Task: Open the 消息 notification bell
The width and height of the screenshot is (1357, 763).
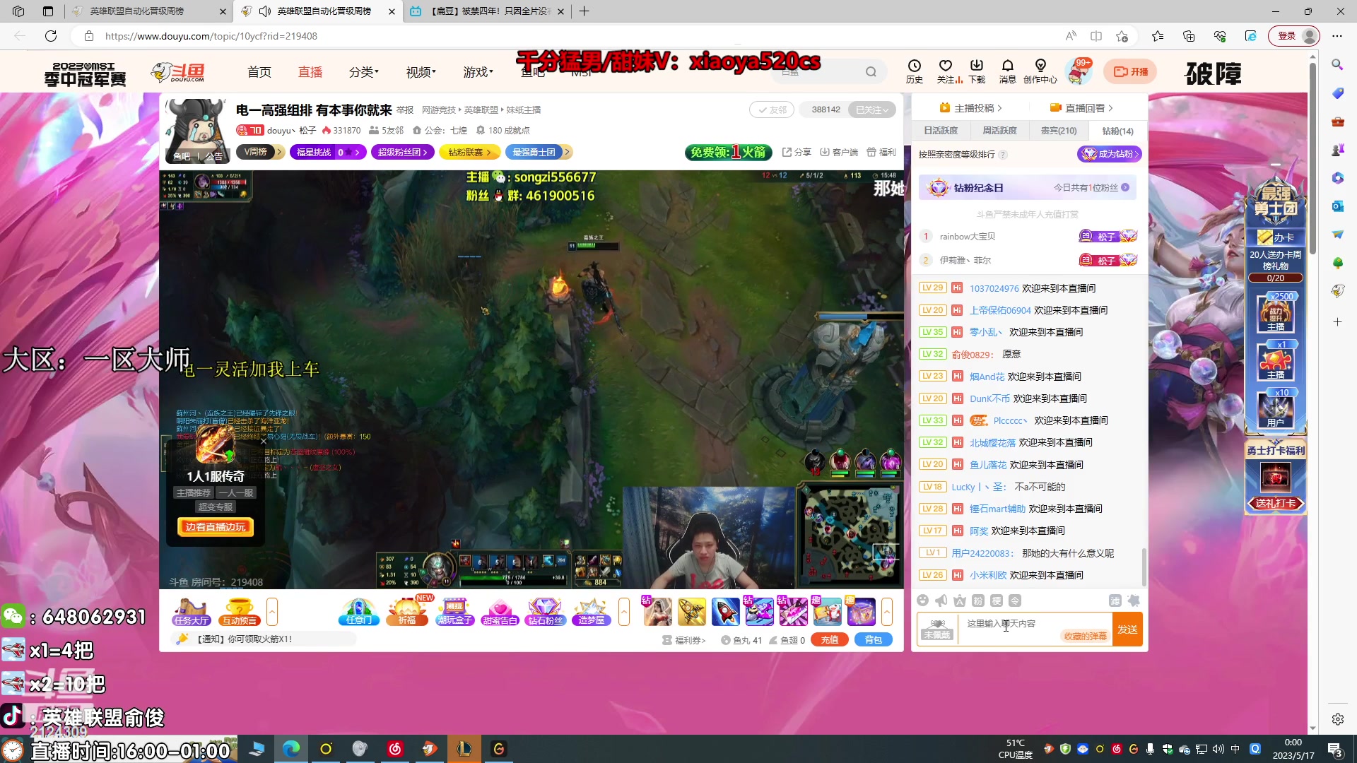Action: point(1008,71)
